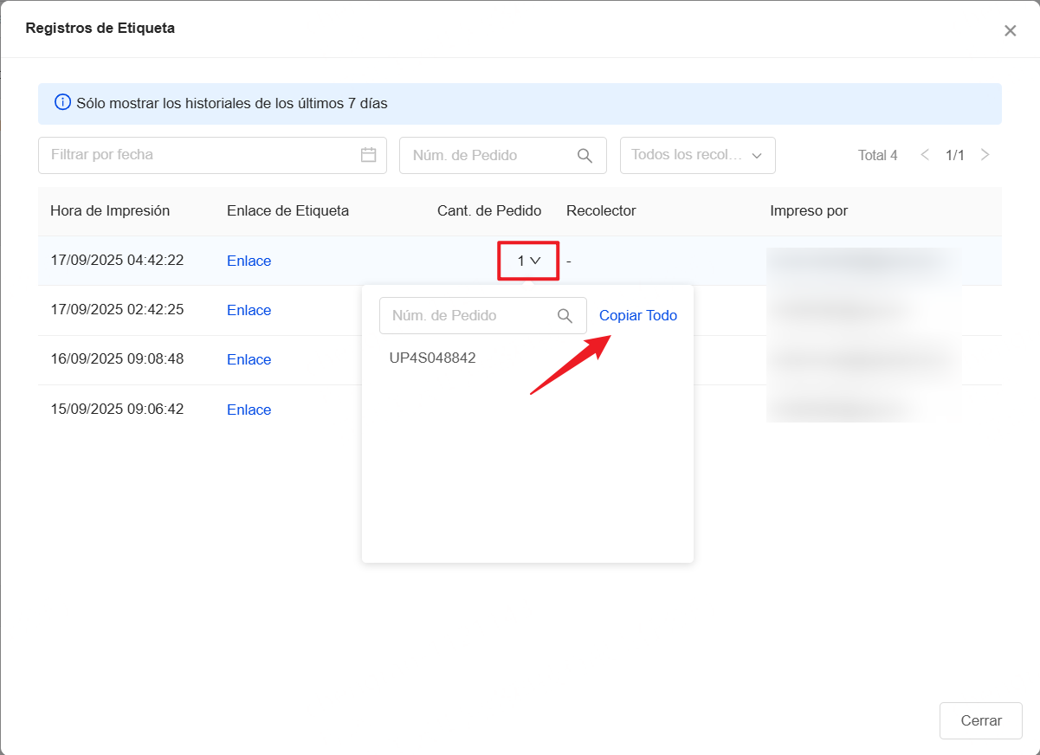Viewport: 1040px width, 755px height.
Task: Open Enlace for the 16/09/2025 09:08:48 record
Action: 249,360
